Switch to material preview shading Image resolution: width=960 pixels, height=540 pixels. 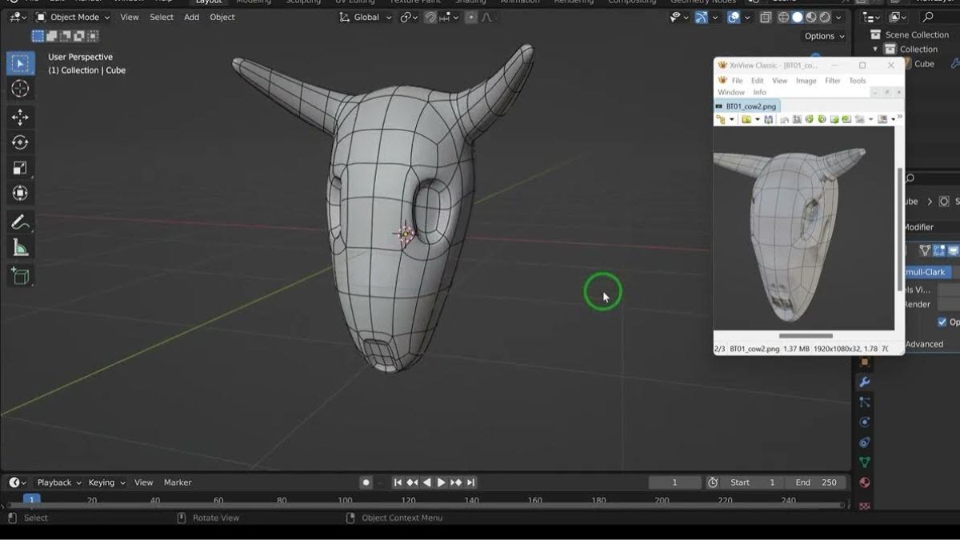[x=810, y=17]
